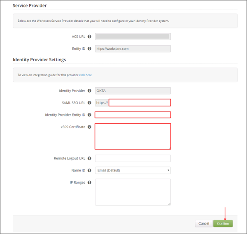247x234 pixels.
Task: Click the Entity ID field with workstars URL
Action: click(133, 49)
